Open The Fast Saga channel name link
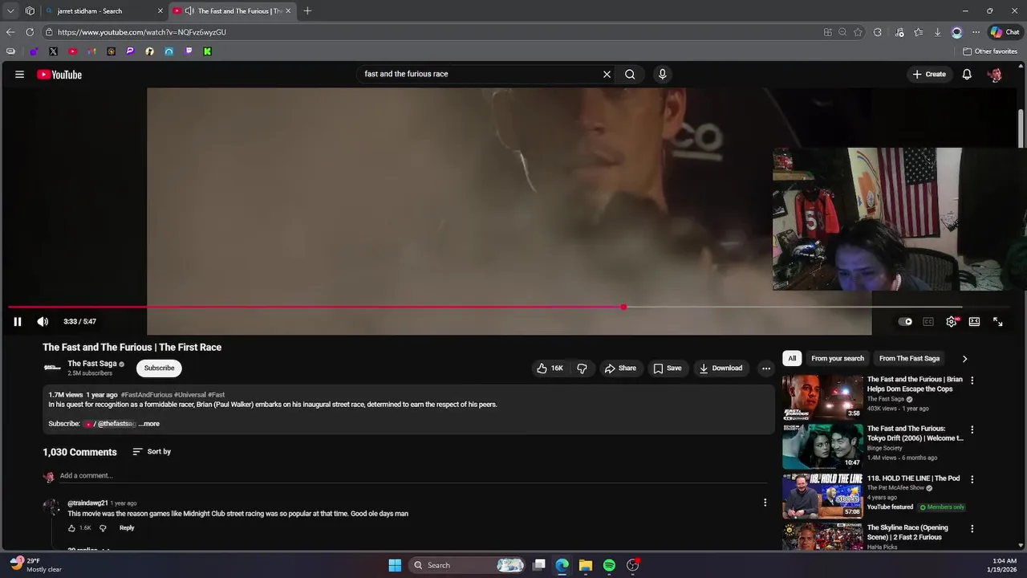 92,364
